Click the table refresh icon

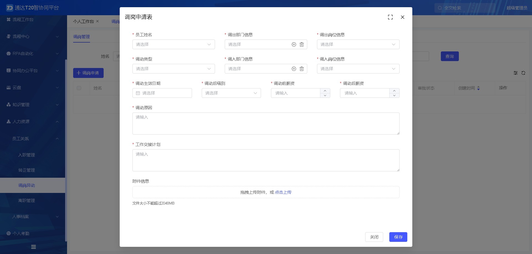pos(523,73)
